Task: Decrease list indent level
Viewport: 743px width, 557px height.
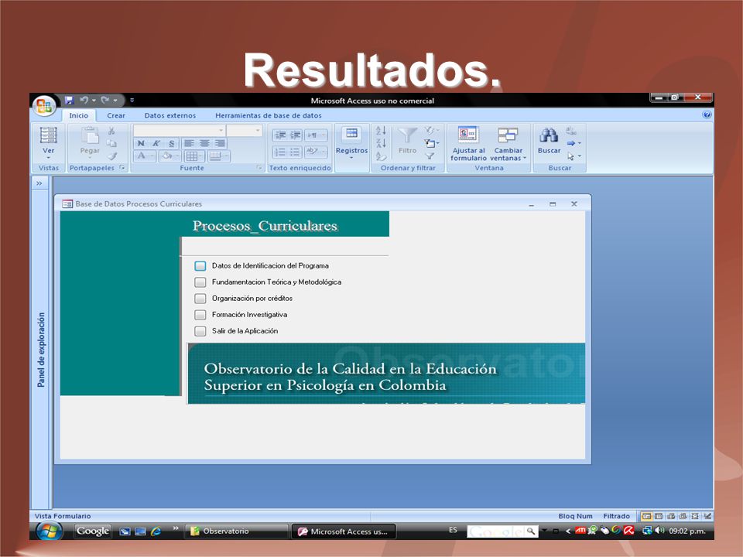Action: [280, 135]
